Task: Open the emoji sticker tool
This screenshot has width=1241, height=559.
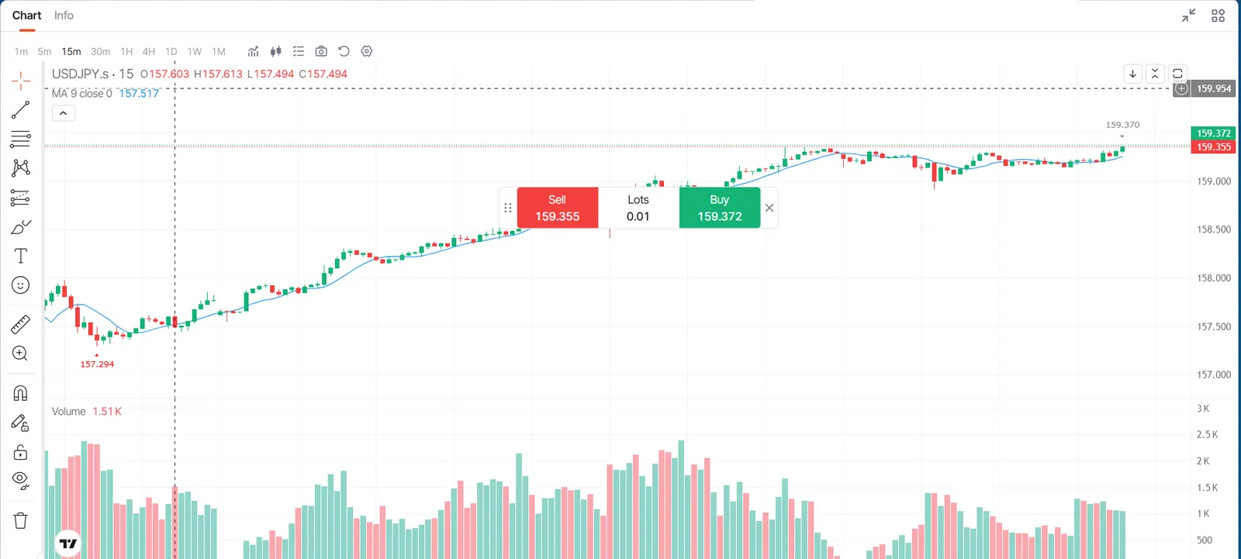Action: (x=21, y=285)
